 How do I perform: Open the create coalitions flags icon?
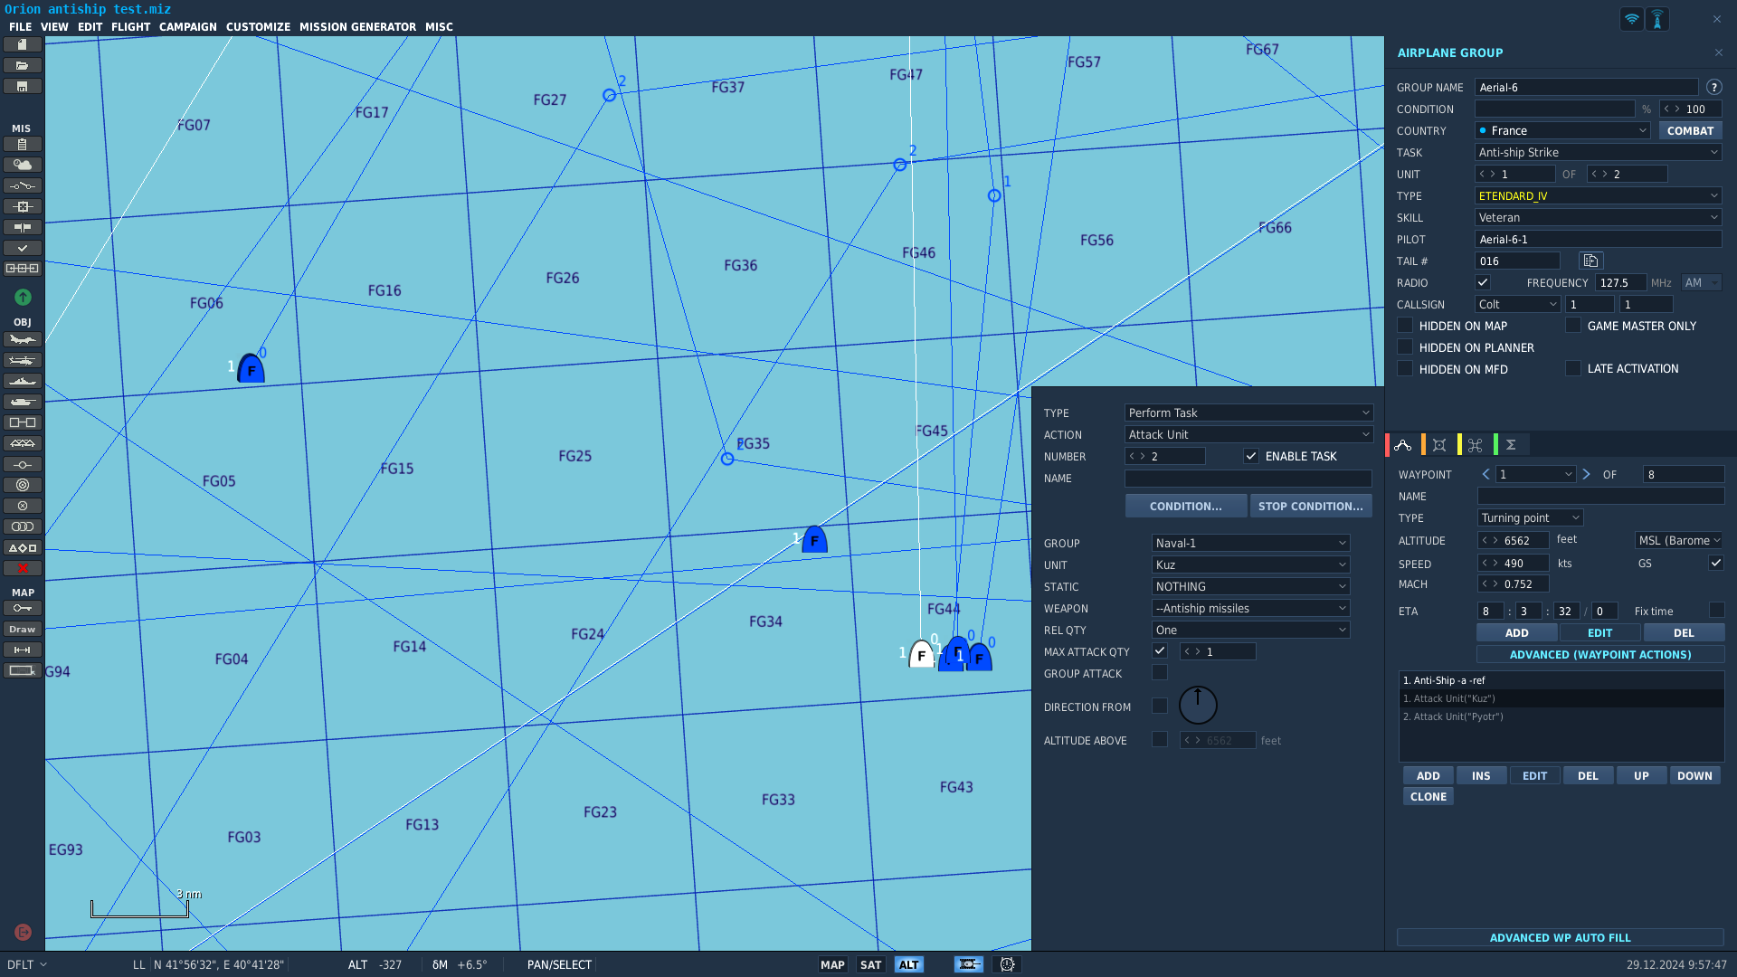[x=23, y=227]
